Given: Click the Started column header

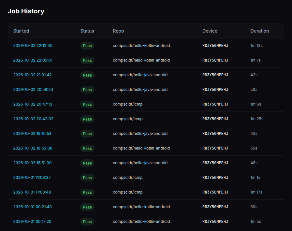Looking at the screenshot, I should (x=21, y=31).
